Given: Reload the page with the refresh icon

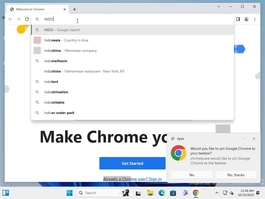Looking at the screenshot, I should tap(27, 19).
